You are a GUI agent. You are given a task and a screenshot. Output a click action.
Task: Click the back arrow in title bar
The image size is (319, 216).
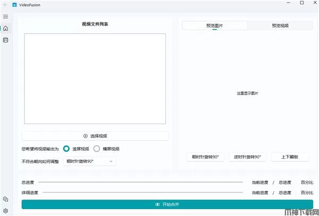coord(5,5)
